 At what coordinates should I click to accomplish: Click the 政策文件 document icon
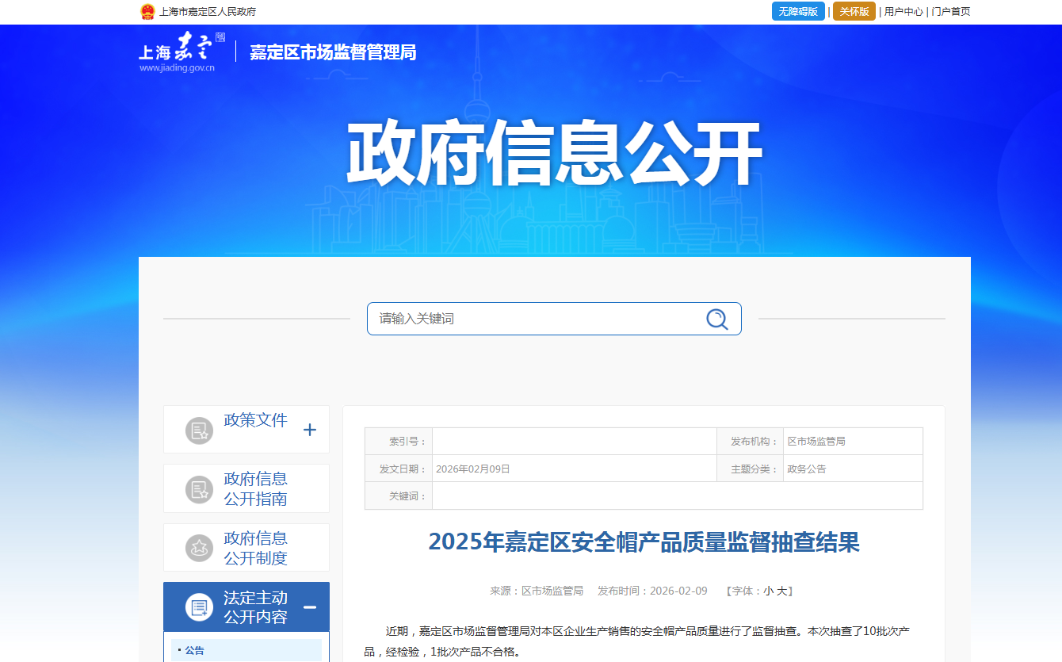coord(199,430)
